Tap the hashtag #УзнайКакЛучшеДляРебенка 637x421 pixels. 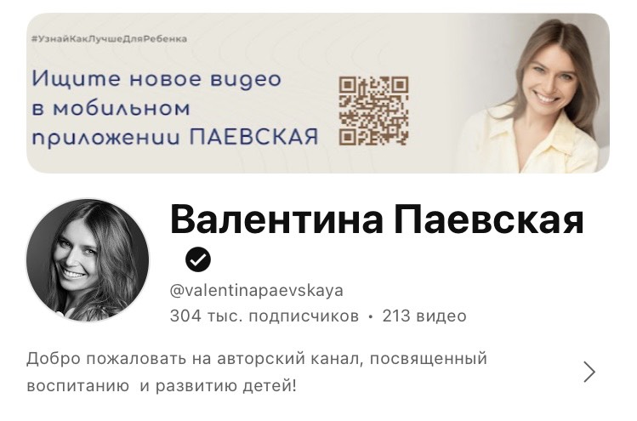(109, 39)
